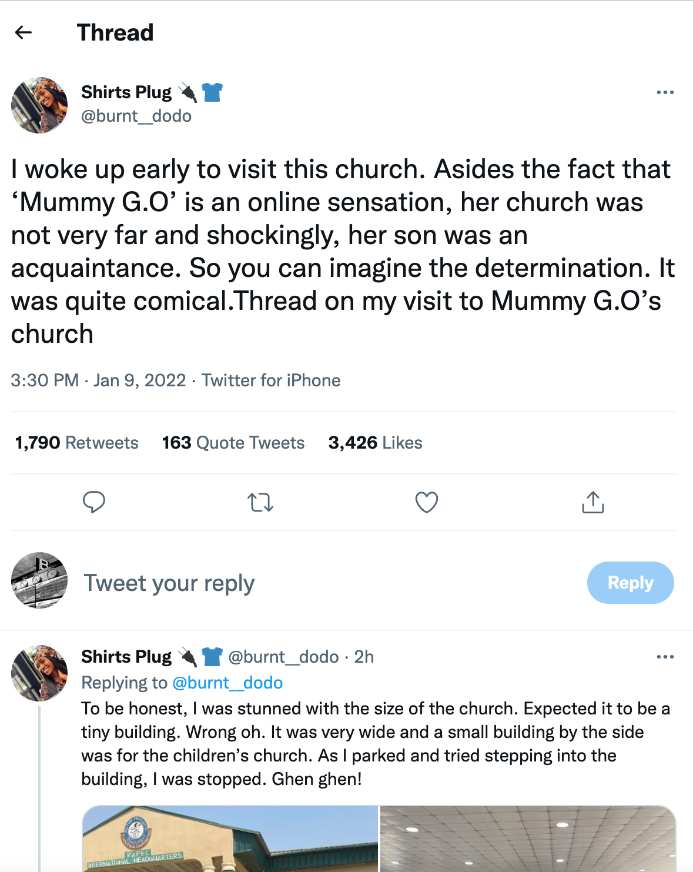View the 1,790 Retweets list
This screenshot has width=693, height=872.
coord(76,443)
